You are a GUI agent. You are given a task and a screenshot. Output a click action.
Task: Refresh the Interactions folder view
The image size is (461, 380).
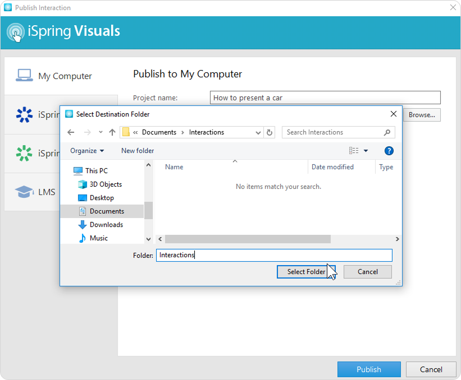click(270, 132)
